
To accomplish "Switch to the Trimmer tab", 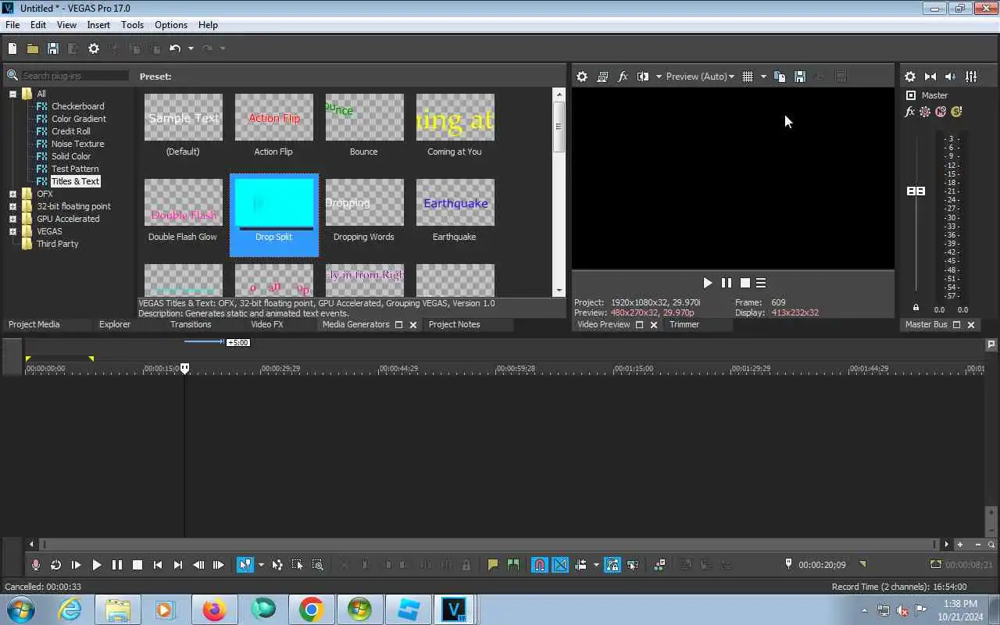I will point(684,324).
